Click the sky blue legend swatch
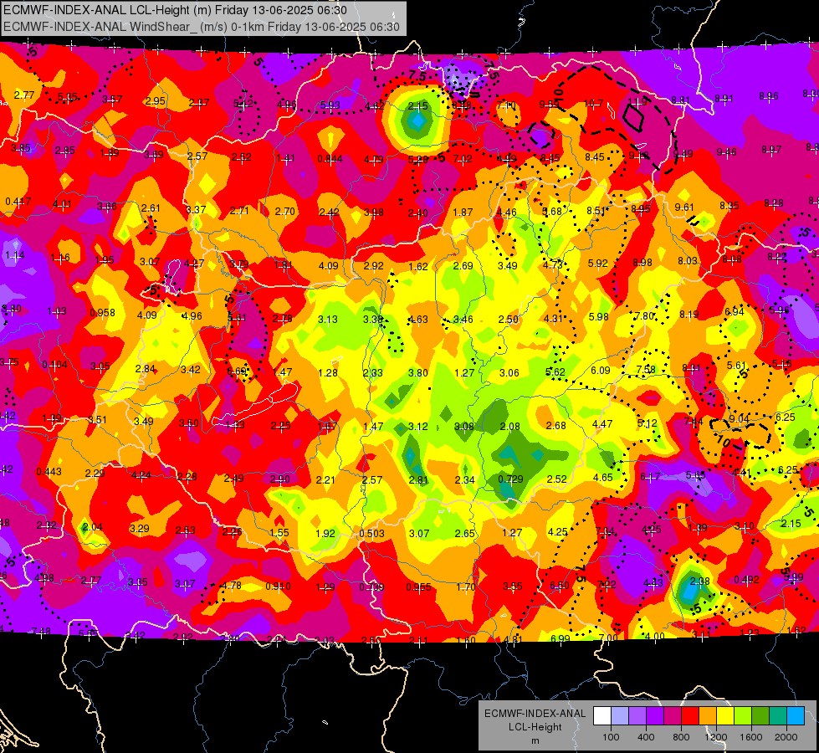The height and width of the screenshot is (753, 819). [796, 716]
